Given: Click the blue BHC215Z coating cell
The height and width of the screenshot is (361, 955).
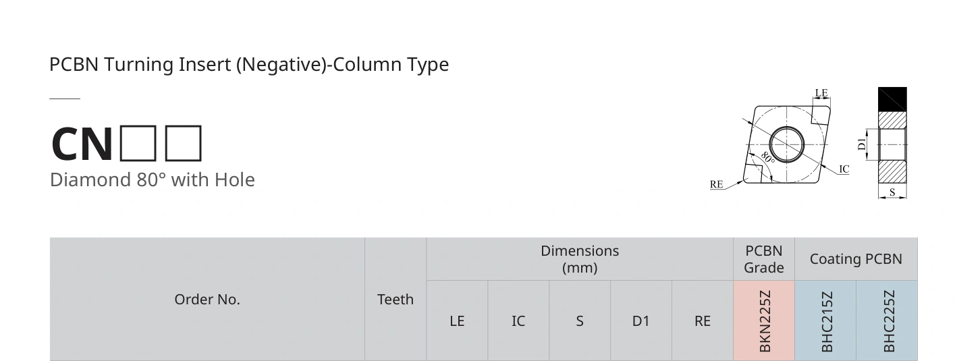Looking at the screenshot, I should [x=826, y=321].
